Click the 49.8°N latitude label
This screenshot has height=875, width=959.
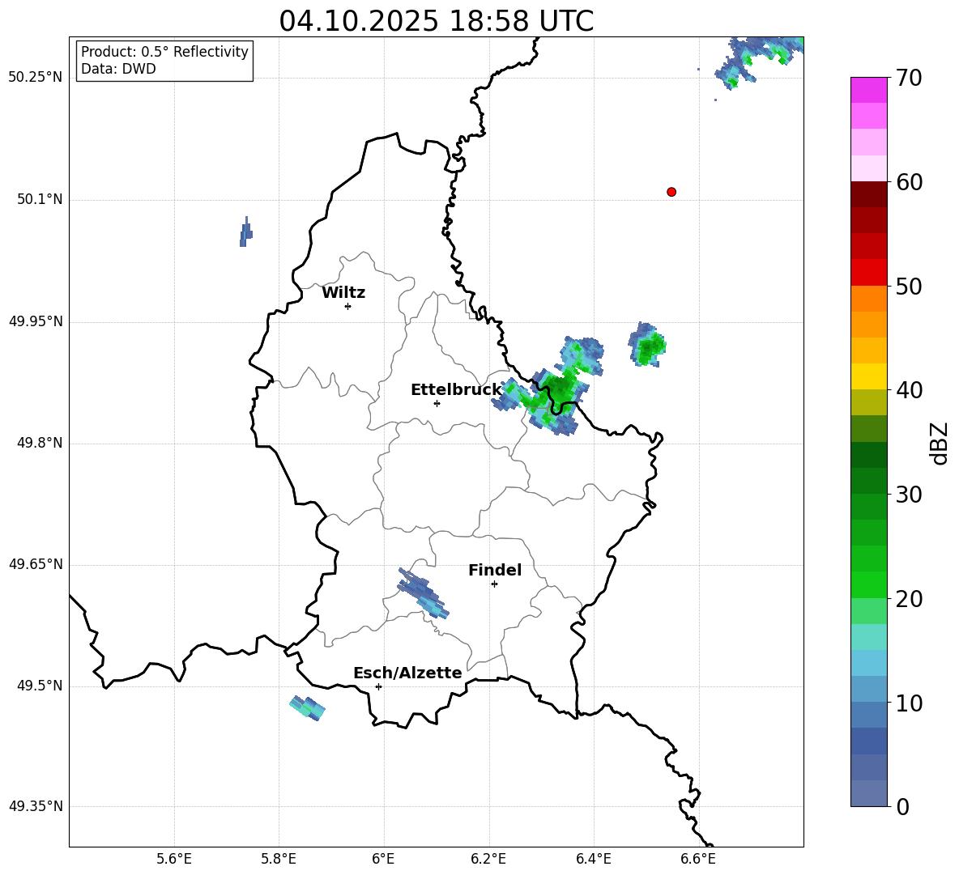point(40,443)
